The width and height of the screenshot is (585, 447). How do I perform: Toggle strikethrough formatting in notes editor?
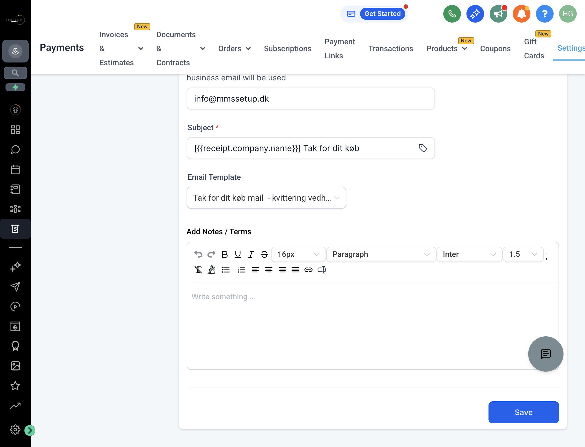coord(264,254)
